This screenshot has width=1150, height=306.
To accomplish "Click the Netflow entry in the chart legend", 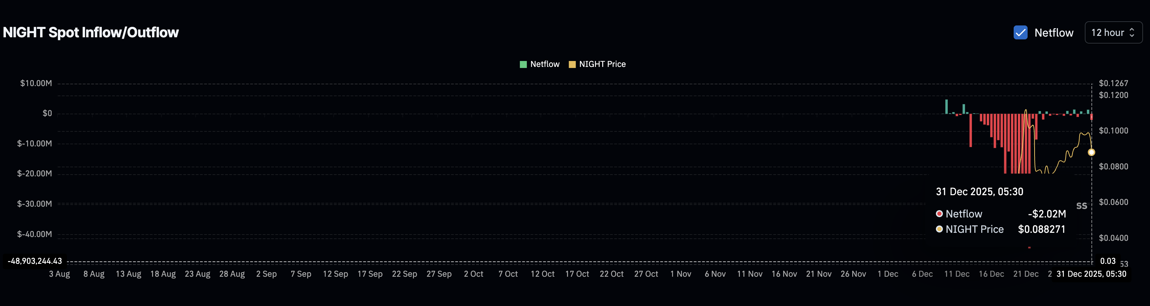I will tap(540, 64).
